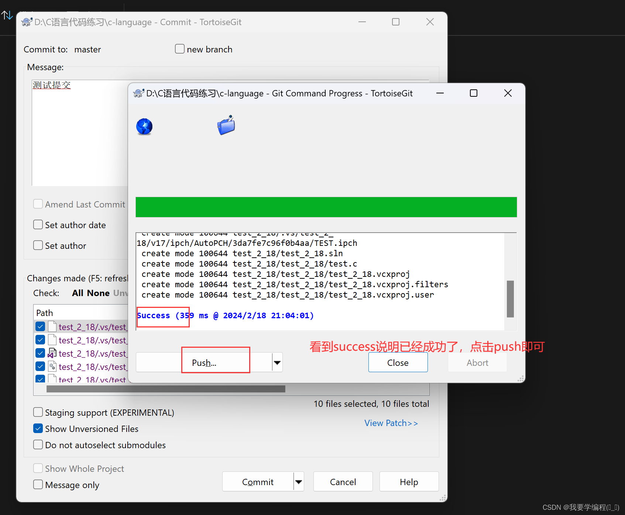625x515 pixels.
Task: Click the log output vertical scrollbar thumb
Action: coord(511,299)
